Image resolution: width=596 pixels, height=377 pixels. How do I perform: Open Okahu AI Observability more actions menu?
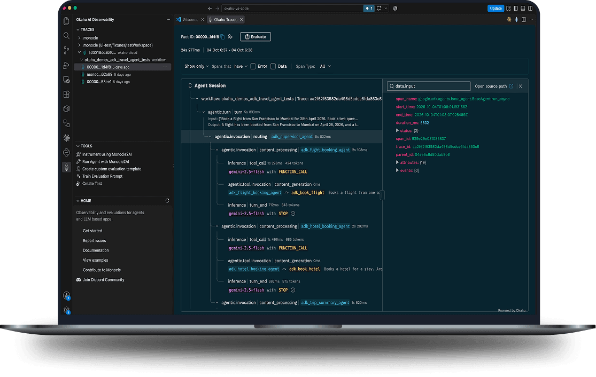coord(168,19)
